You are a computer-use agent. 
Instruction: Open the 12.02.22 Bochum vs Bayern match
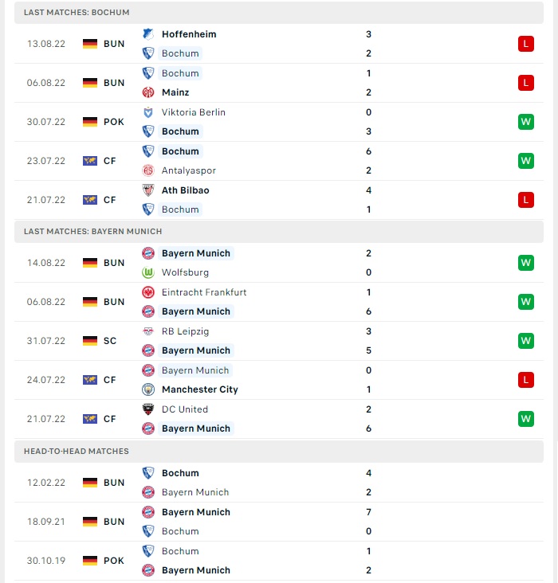[x=279, y=483]
